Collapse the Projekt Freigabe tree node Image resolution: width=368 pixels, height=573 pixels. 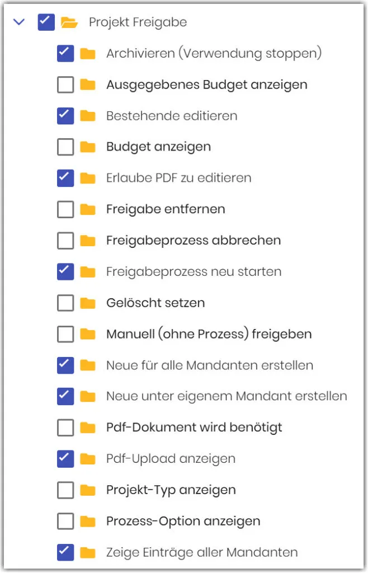point(19,22)
